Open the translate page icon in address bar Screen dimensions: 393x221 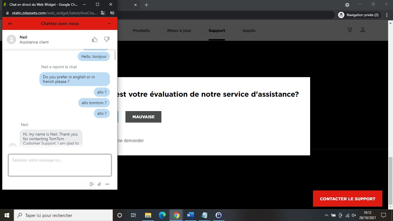tap(103, 13)
